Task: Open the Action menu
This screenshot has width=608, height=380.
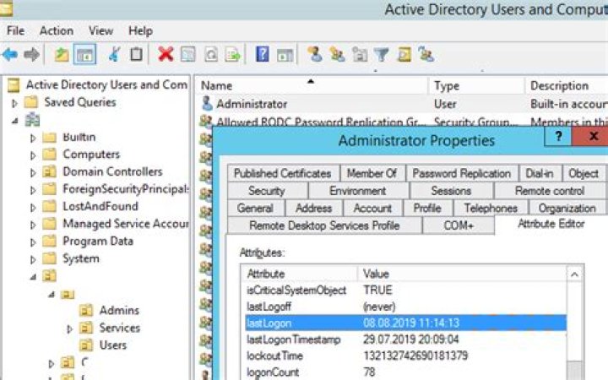Action: pos(57,30)
